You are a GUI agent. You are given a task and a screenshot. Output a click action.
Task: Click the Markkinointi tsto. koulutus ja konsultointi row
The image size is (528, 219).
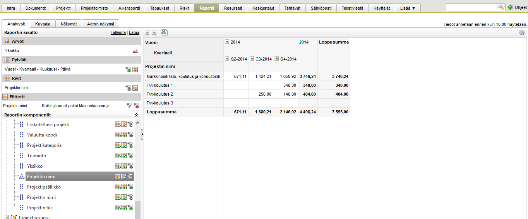point(183,76)
